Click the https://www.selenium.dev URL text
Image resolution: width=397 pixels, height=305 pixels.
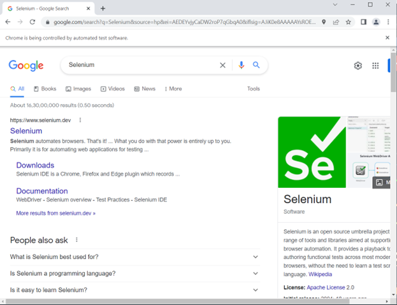(41, 120)
